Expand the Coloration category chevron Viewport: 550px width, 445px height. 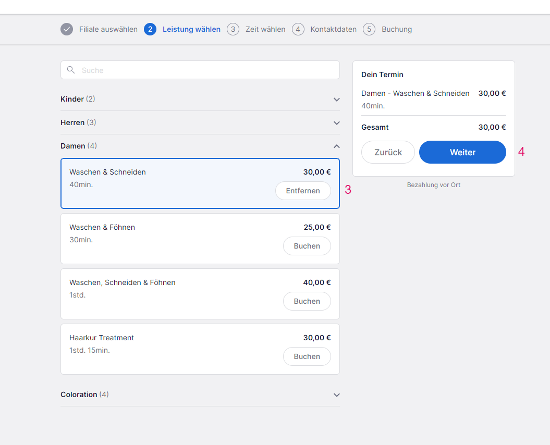point(336,395)
